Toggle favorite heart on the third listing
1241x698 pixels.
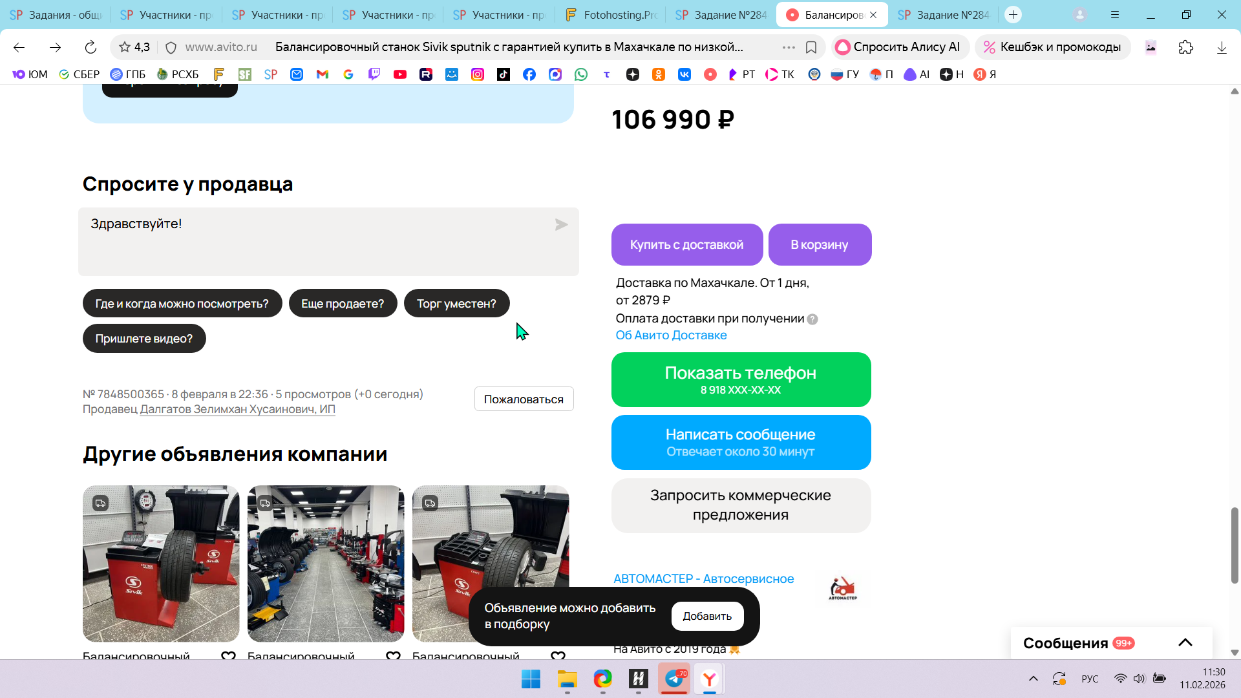[x=558, y=656]
